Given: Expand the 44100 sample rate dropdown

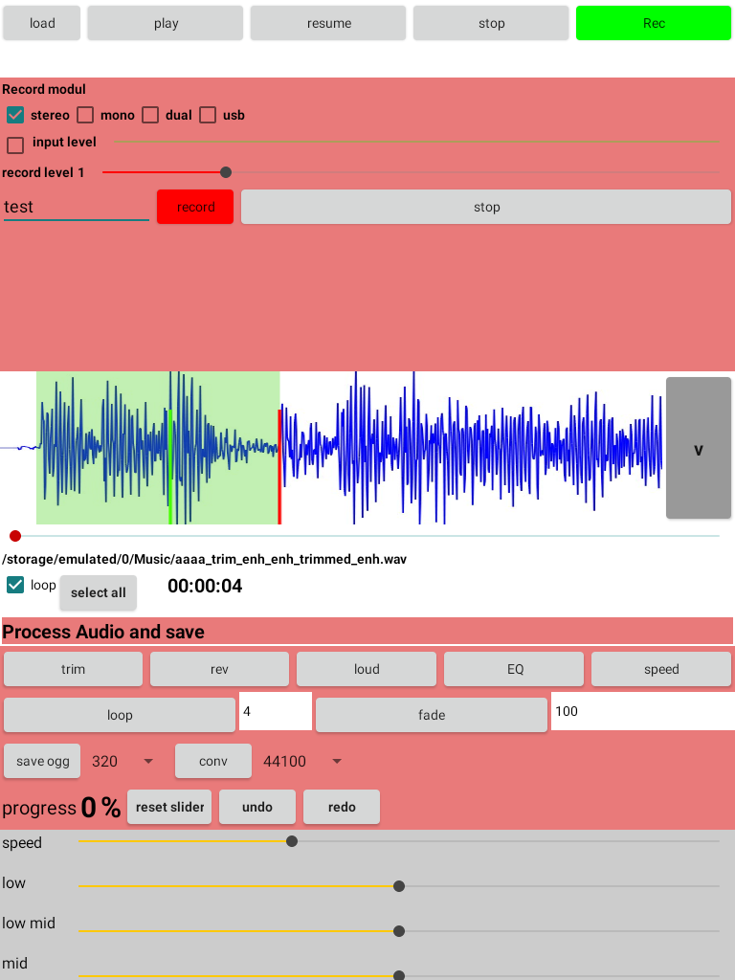Looking at the screenshot, I should pyautogui.click(x=302, y=761).
